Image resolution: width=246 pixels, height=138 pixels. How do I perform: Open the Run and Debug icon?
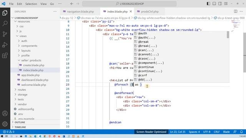tap(5, 45)
